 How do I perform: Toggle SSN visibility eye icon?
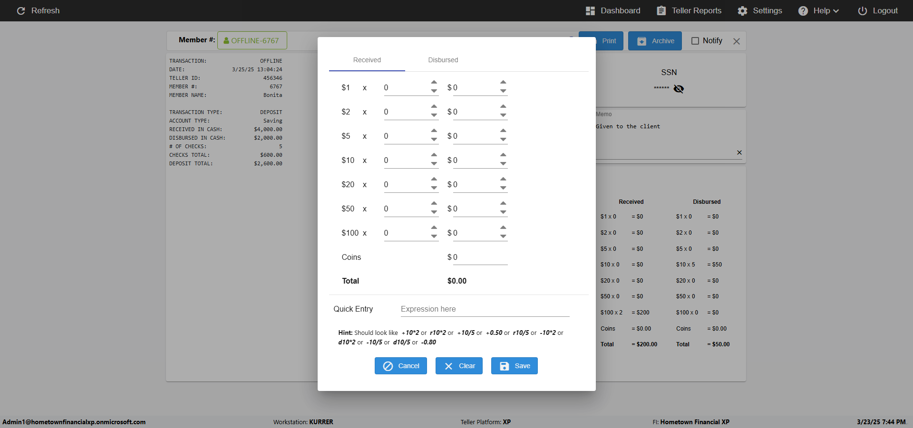[679, 89]
